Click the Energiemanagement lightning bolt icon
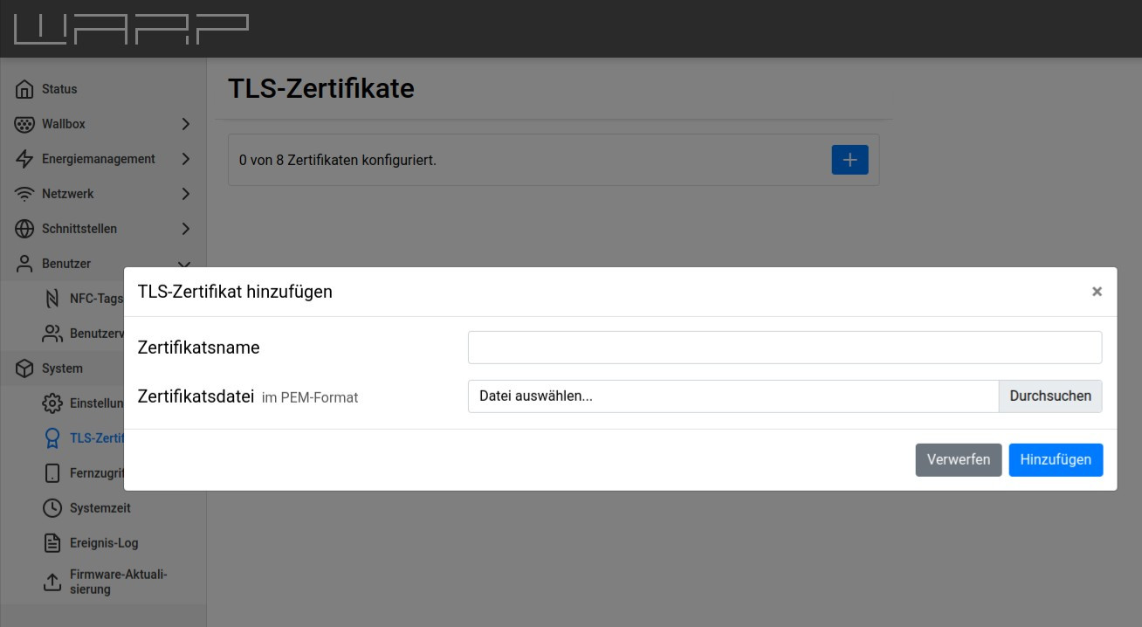Image resolution: width=1142 pixels, height=627 pixels. click(x=24, y=159)
